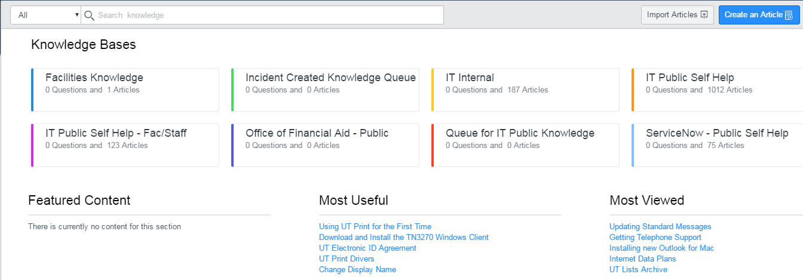Open the Facilities Knowledge base card

coord(125,90)
